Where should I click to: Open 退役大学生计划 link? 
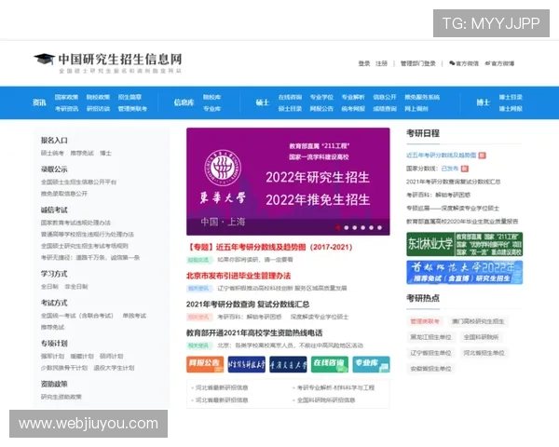click(x=114, y=368)
